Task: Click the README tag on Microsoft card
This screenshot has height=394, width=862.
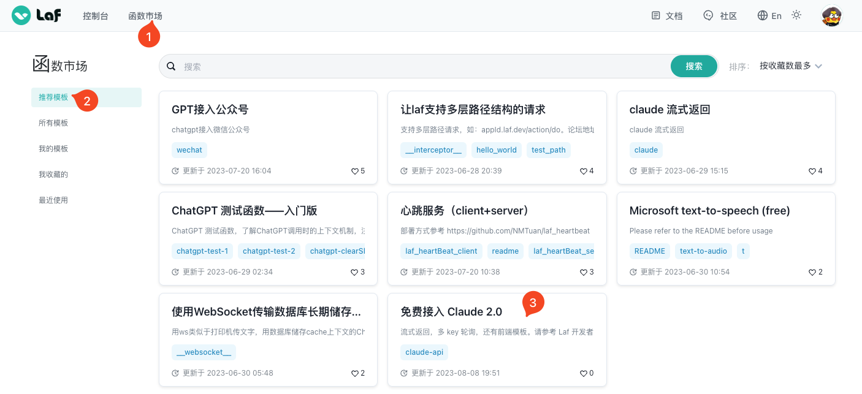Action: tap(650, 251)
